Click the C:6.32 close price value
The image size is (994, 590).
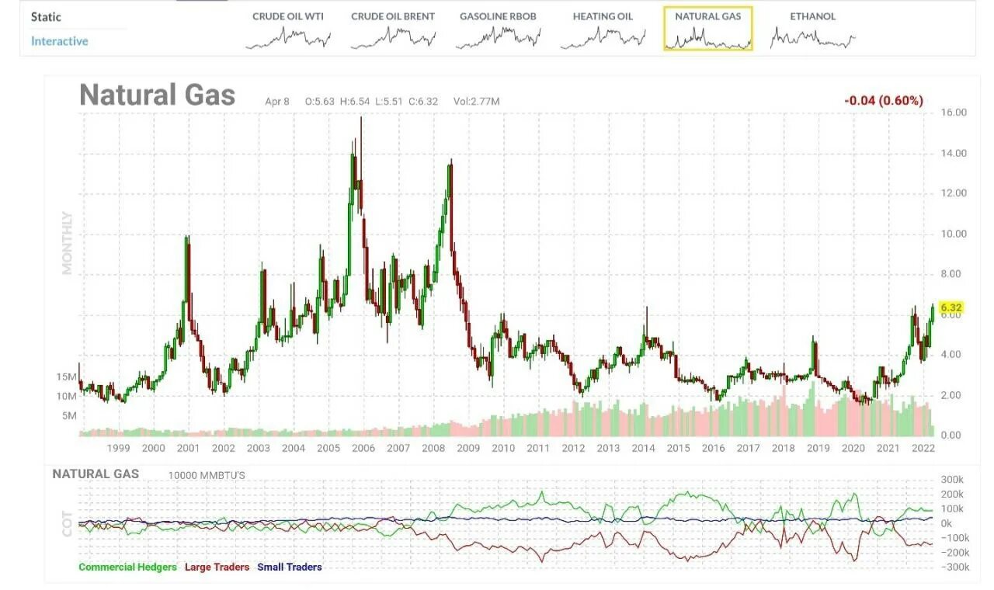(423, 102)
